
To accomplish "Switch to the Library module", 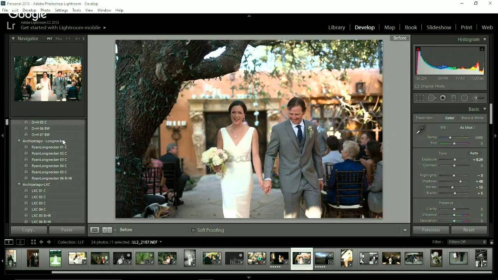I will click(x=337, y=27).
